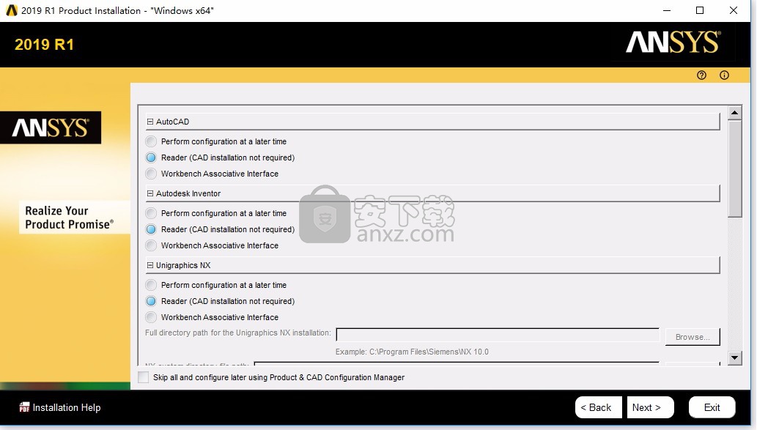Quit installer with Exit button
757x430 pixels.
pyautogui.click(x=712, y=407)
